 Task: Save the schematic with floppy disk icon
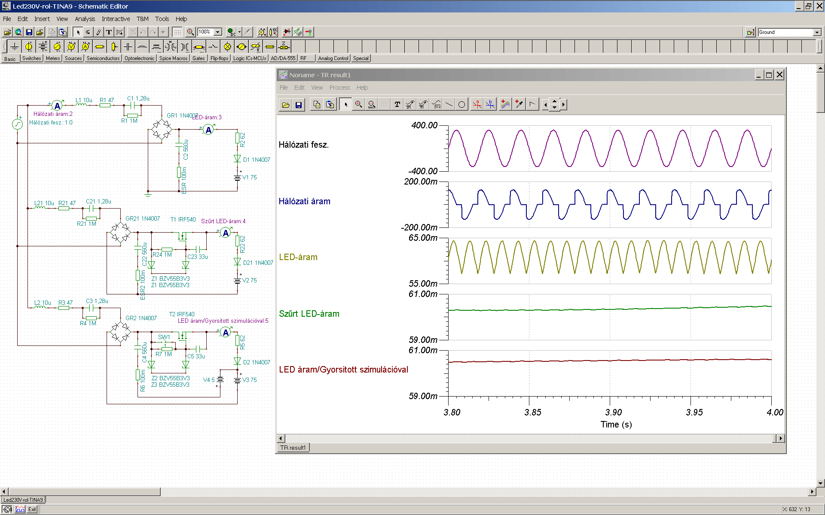pyautogui.click(x=29, y=32)
